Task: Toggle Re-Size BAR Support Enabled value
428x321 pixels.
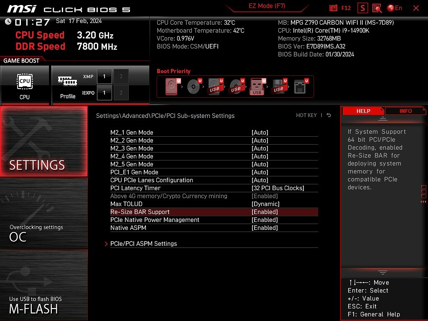Action: tap(265, 212)
